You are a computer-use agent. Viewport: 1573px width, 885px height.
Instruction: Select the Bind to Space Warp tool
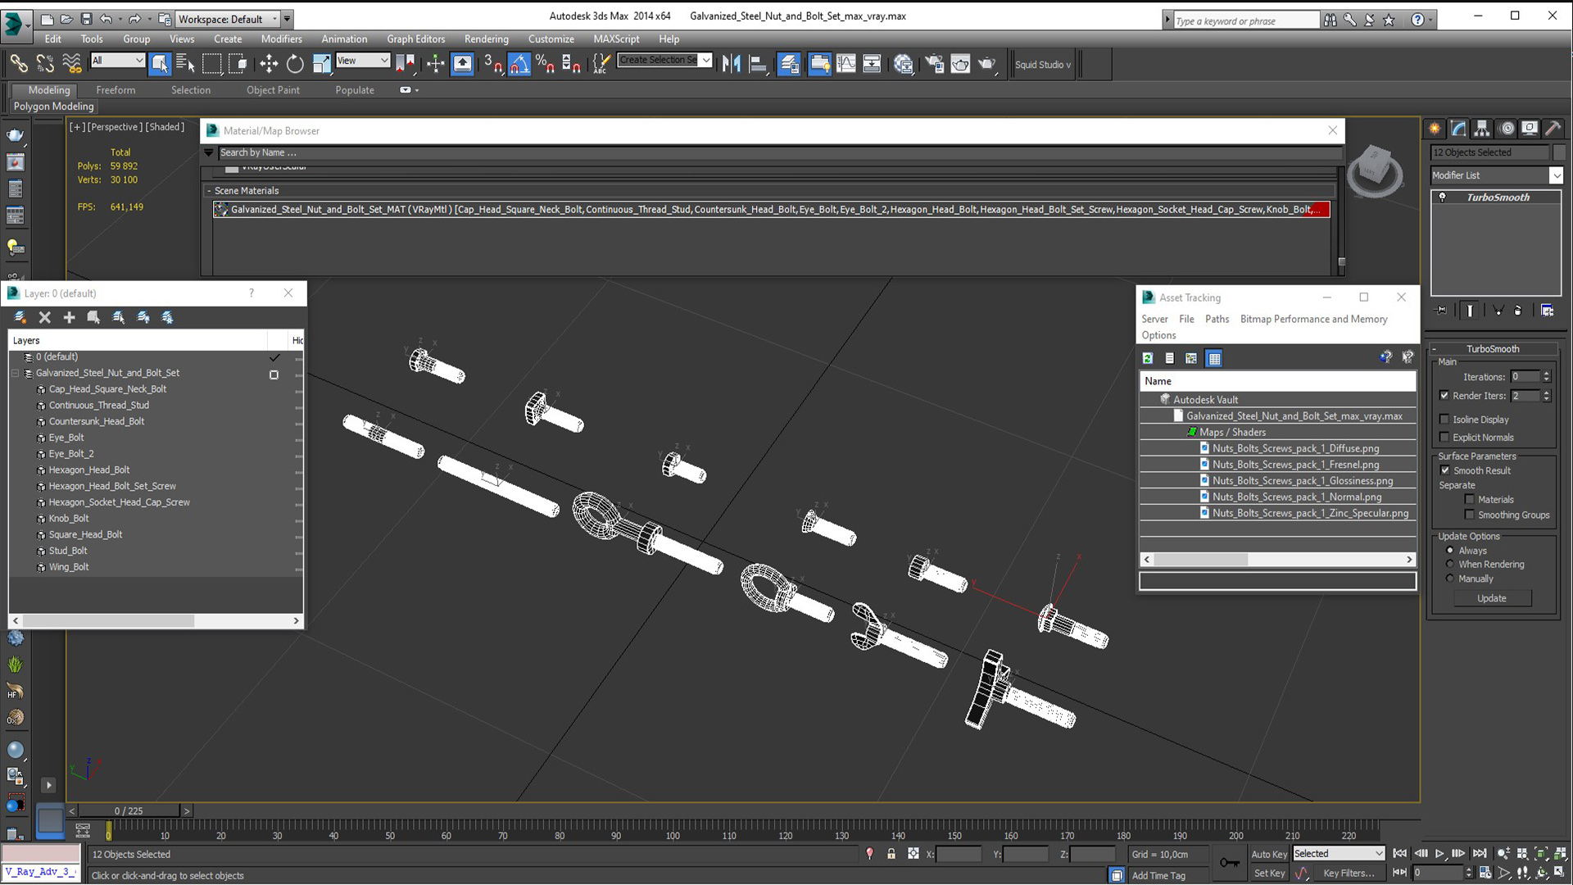coord(72,63)
